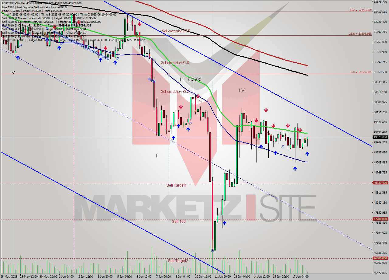389x280 pixels.
Task: Click the '13 Jun 04:00' time label
Action: (x=242, y=277)
